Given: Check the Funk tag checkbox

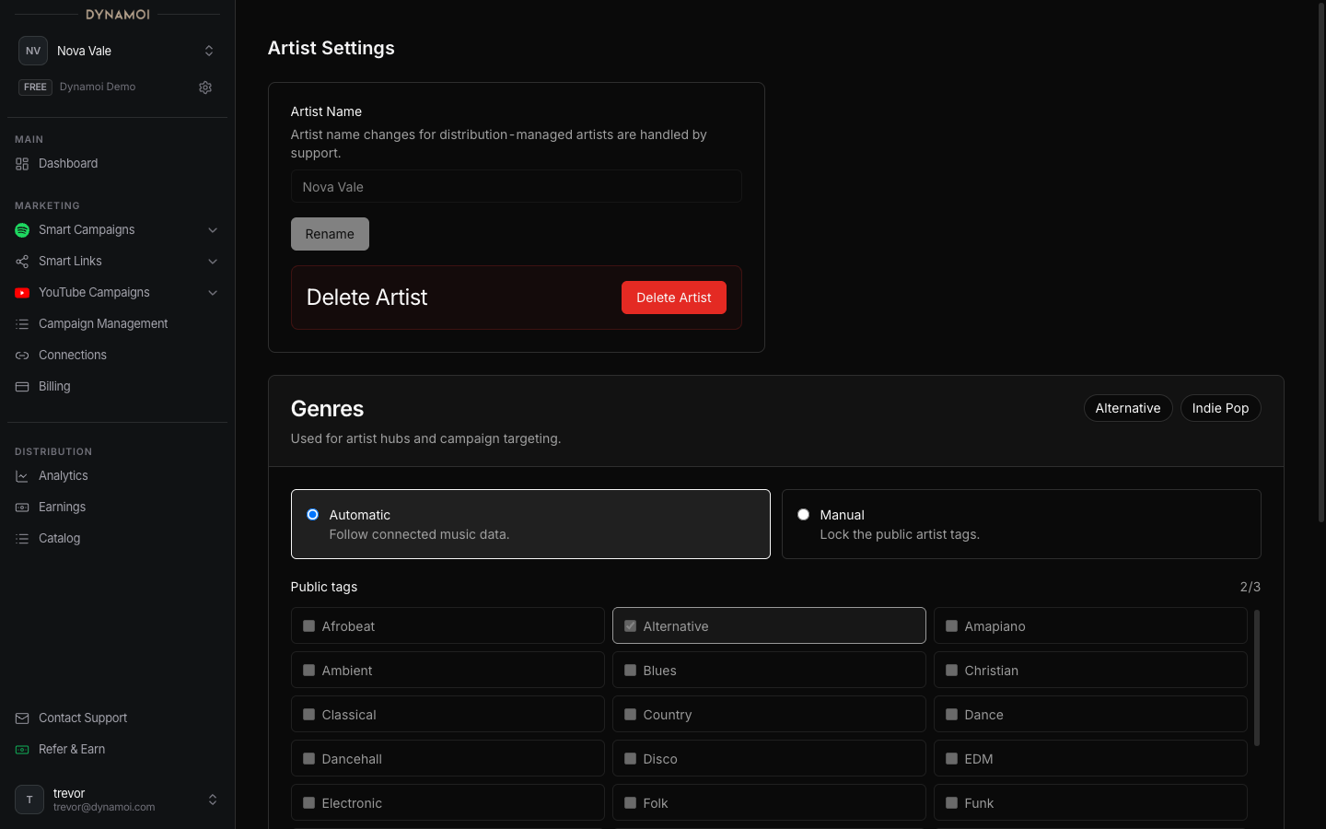Looking at the screenshot, I should click(x=952, y=803).
